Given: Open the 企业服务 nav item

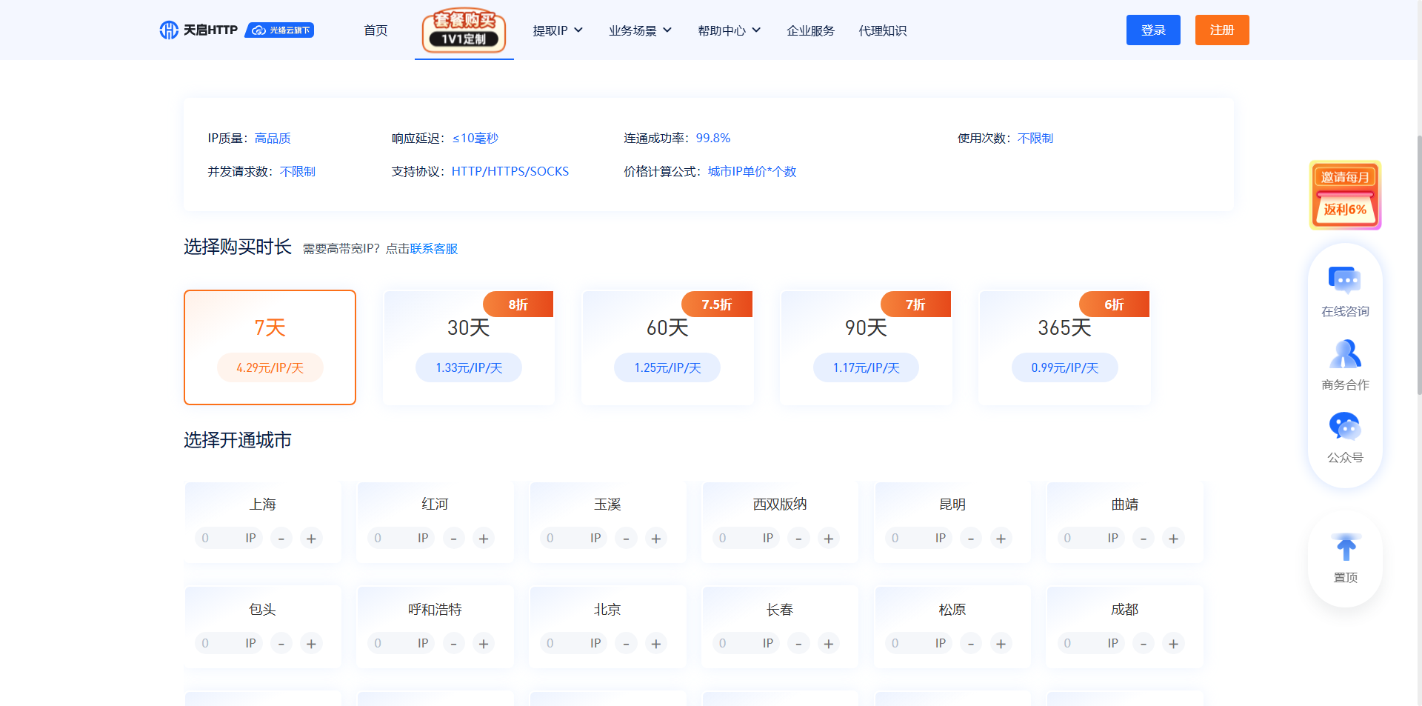Looking at the screenshot, I should click(x=810, y=30).
